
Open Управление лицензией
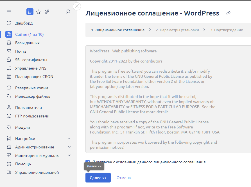(x=37, y=172)
